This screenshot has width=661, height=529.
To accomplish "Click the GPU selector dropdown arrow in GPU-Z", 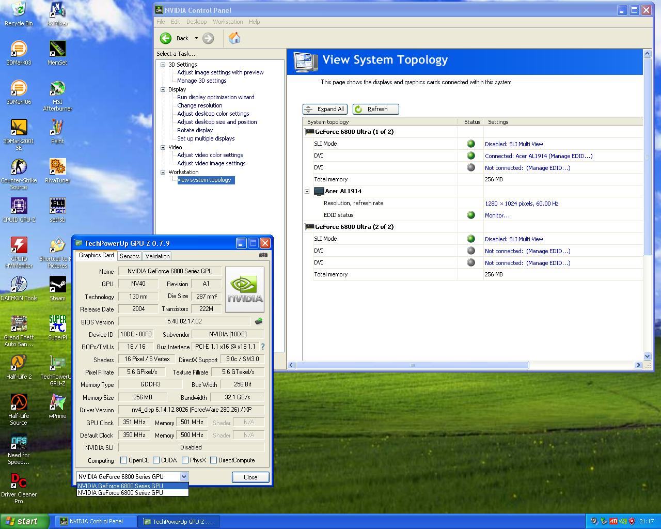I will (x=184, y=477).
